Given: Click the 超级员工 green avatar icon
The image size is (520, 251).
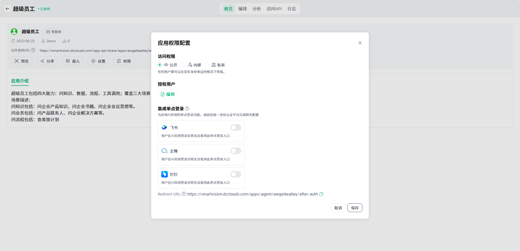Looking at the screenshot, I should [14, 32].
